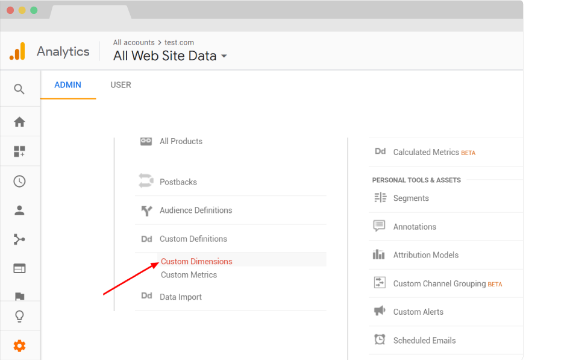Select the Acquisition icon in the sidebar

pyautogui.click(x=20, y=240)
